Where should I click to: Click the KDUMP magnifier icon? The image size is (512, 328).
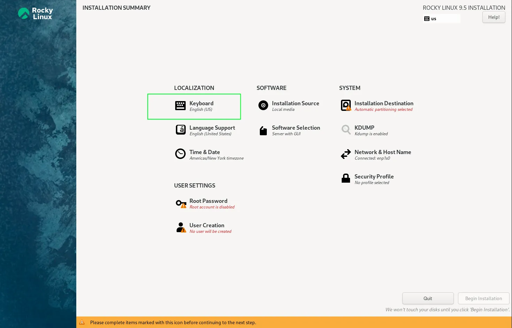coord(346,130)
